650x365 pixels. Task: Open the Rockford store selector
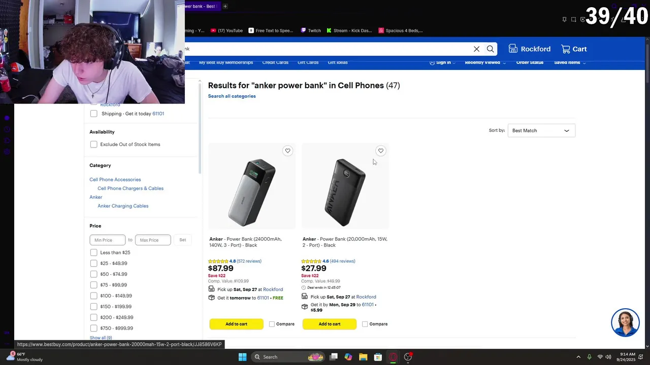530,49
